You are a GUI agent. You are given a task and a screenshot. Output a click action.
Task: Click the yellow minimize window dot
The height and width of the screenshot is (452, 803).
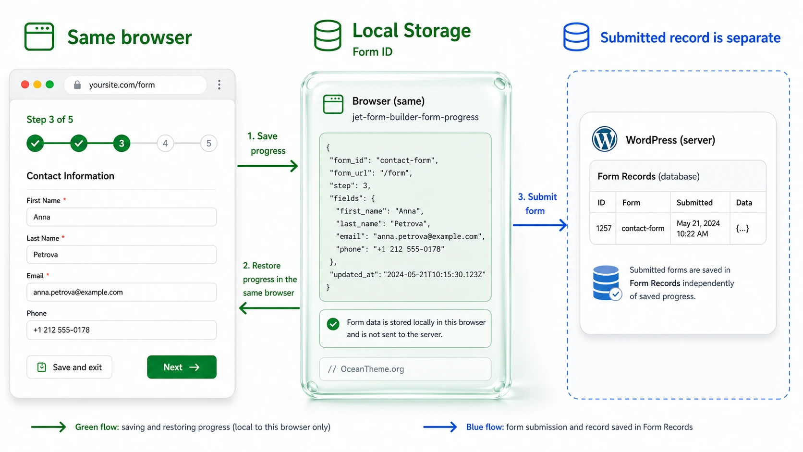tap(37, 85)
